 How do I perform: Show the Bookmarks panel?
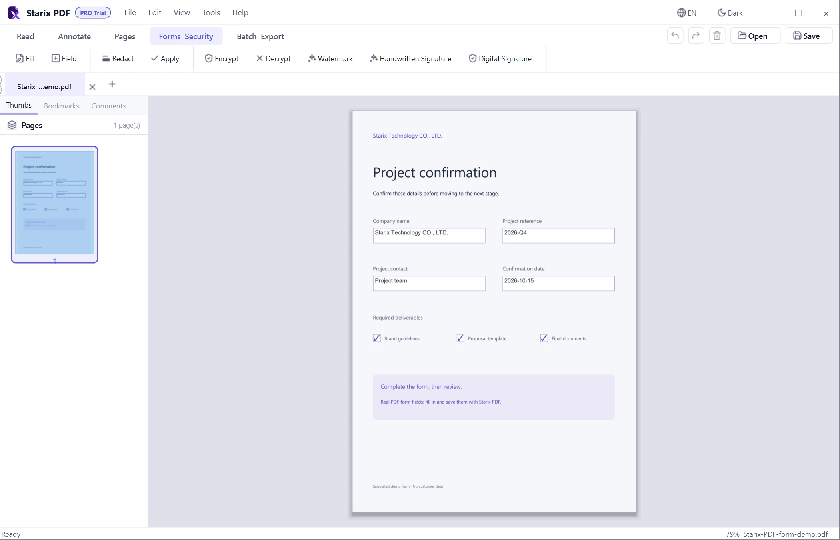[x=62, y=106]
